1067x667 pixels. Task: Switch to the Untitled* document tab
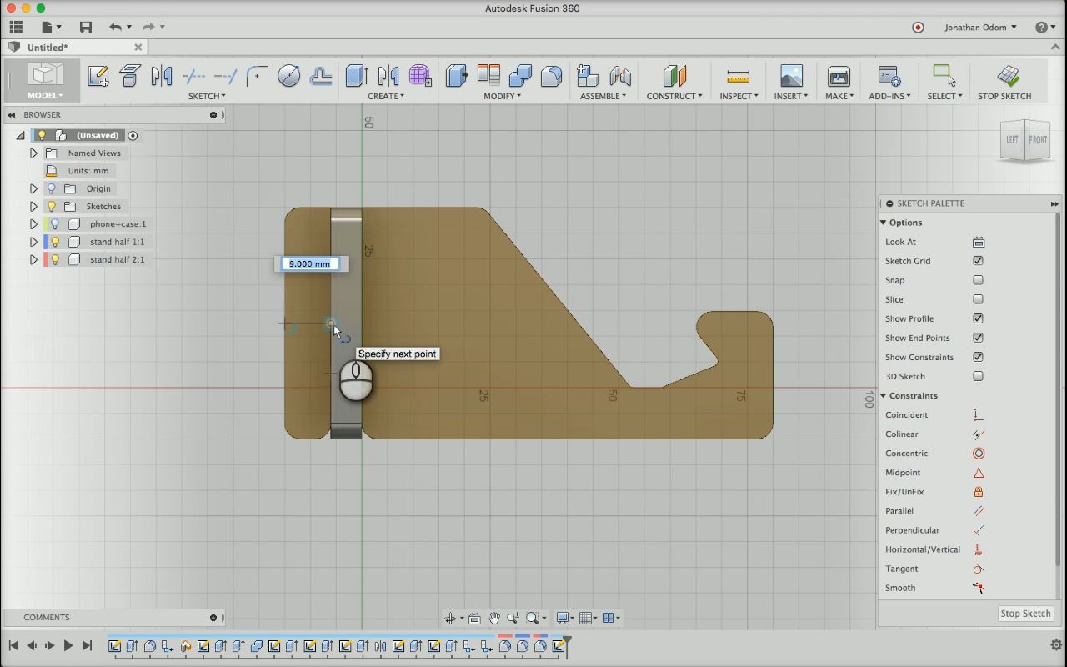[48, 48]
